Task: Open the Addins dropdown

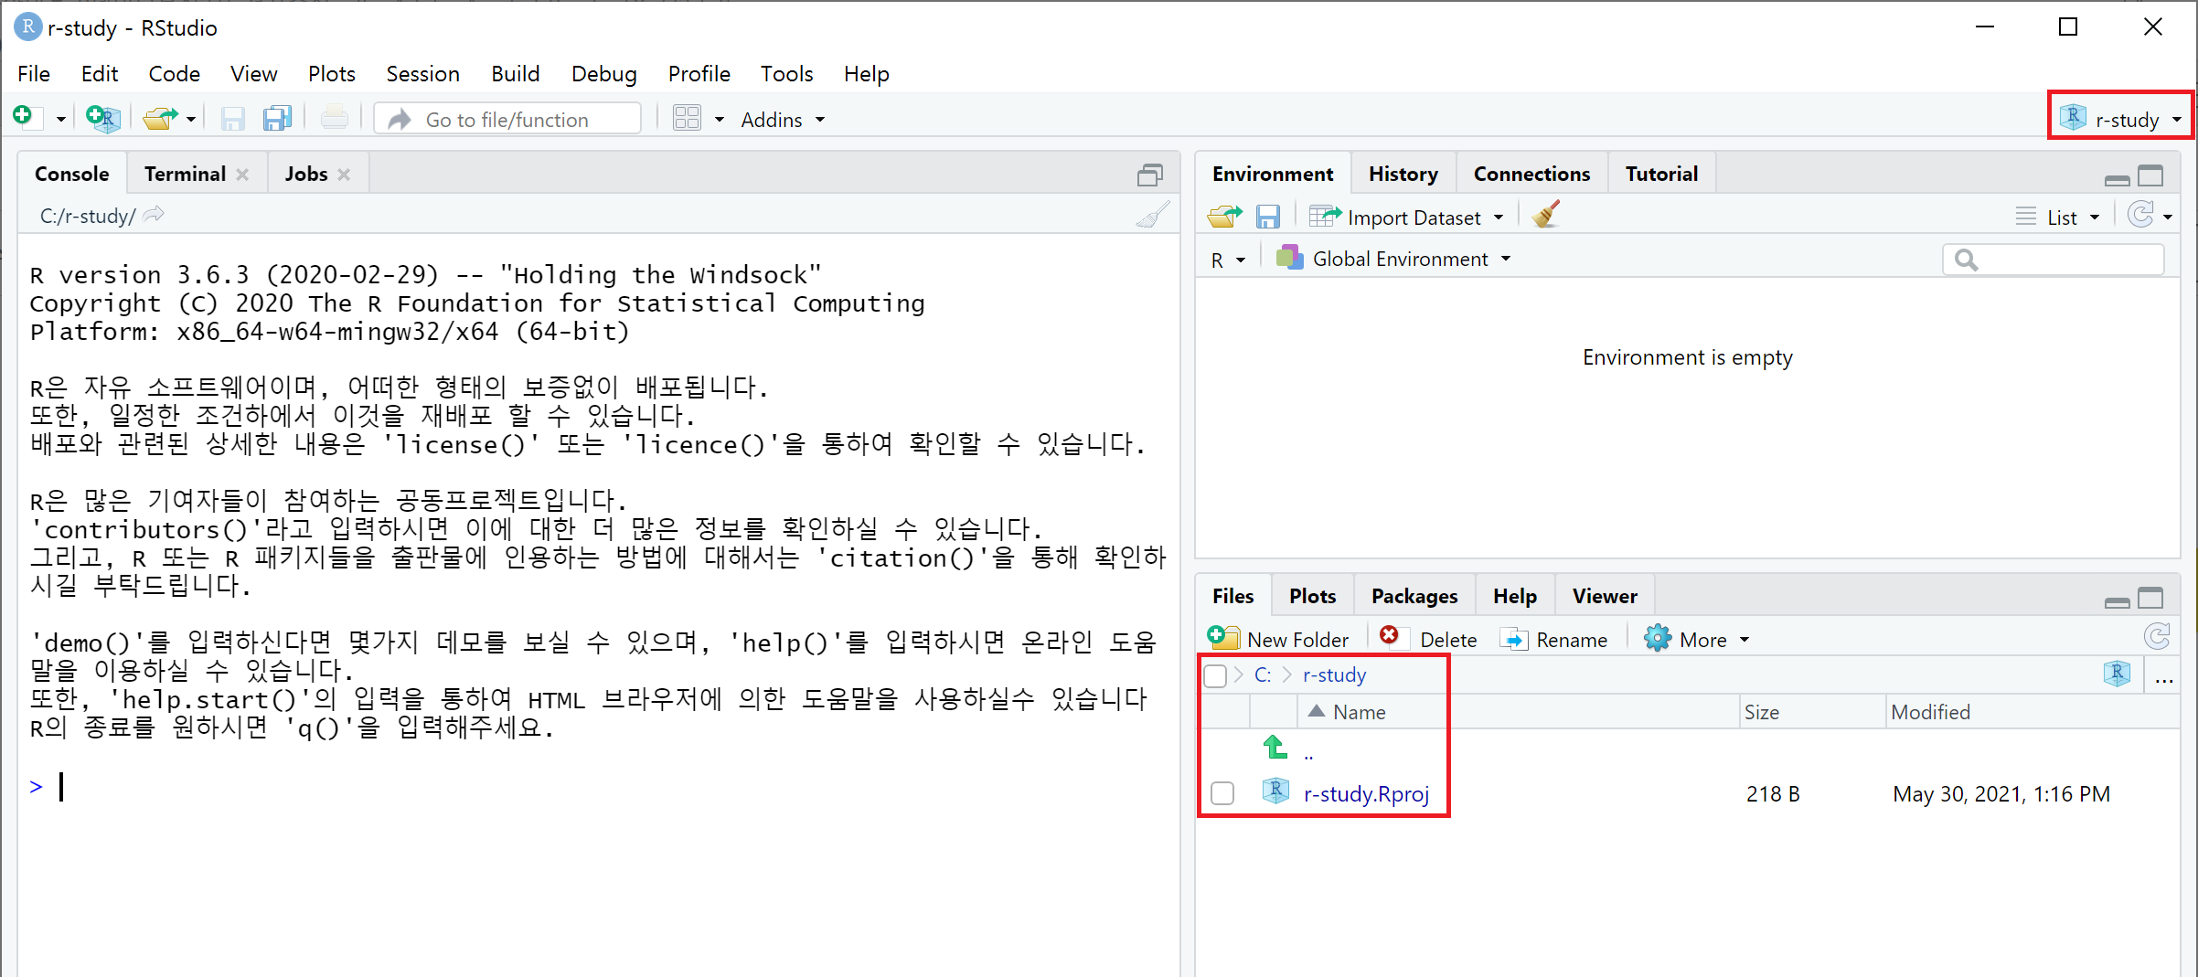Action: click(x=783, y=120)
